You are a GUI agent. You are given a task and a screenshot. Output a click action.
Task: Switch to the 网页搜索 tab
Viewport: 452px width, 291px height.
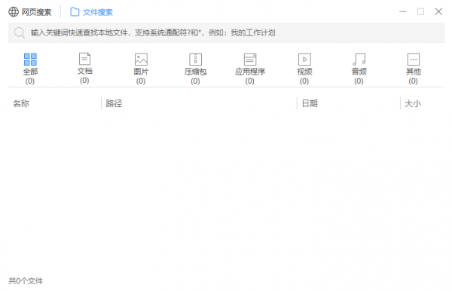30,12
